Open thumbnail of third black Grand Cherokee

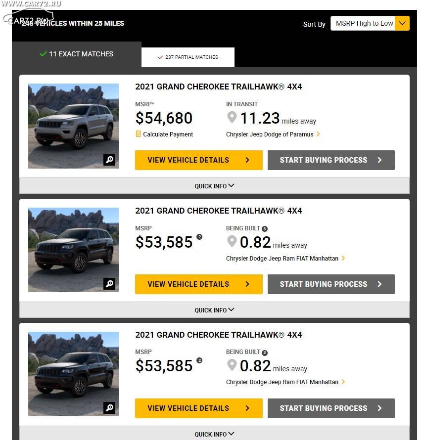click(73, 374)
